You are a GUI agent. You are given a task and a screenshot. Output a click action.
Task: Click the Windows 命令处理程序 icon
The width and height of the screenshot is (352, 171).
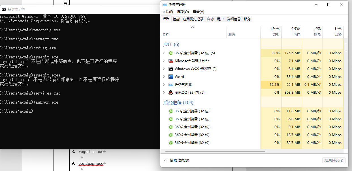coord(171,69)
